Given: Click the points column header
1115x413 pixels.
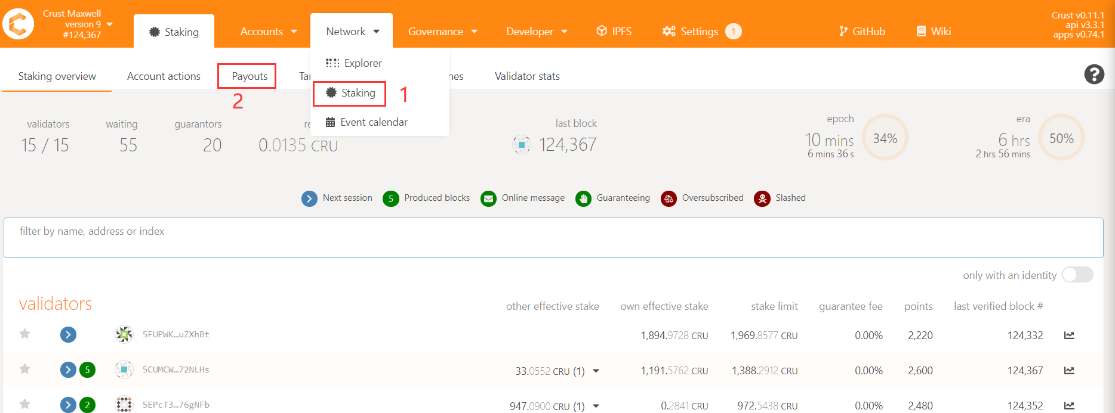Looking at the screenshot, I should coord(918,306).
